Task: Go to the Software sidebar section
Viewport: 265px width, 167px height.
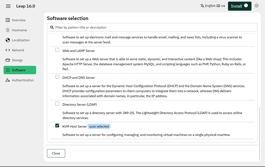Action: pos(20,70)
